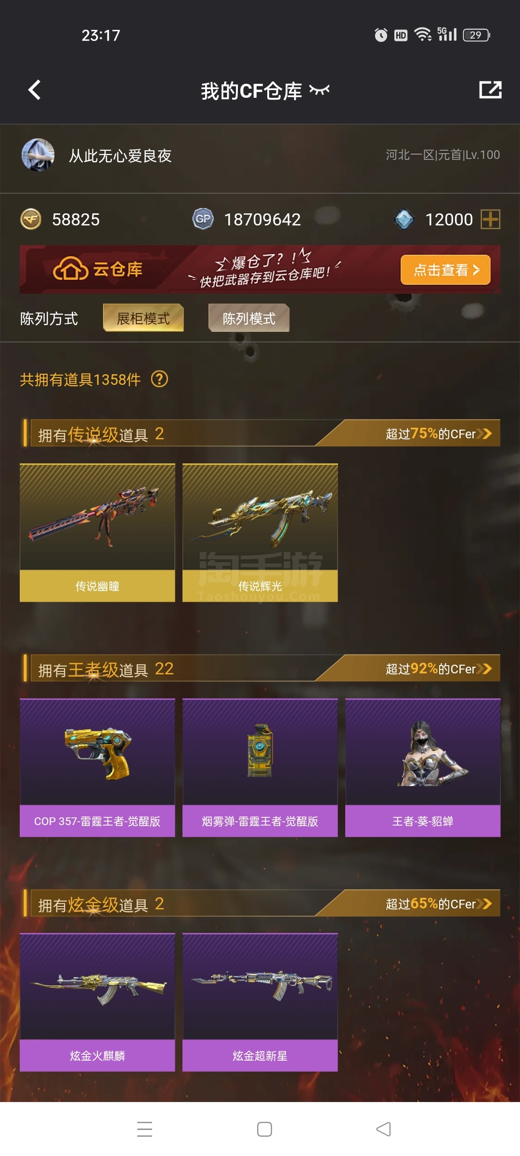The height and width of the screenshot is (1156, 520).
Task: Tap the Android home navigation button
Action: (x=264, y=1129)
